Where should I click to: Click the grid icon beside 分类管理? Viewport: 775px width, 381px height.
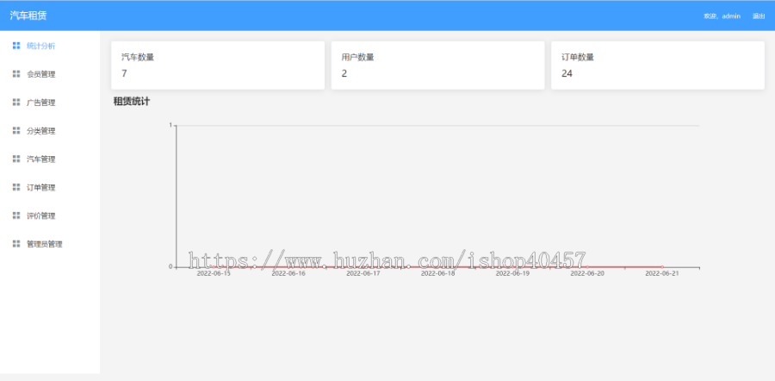pos(16,131)
